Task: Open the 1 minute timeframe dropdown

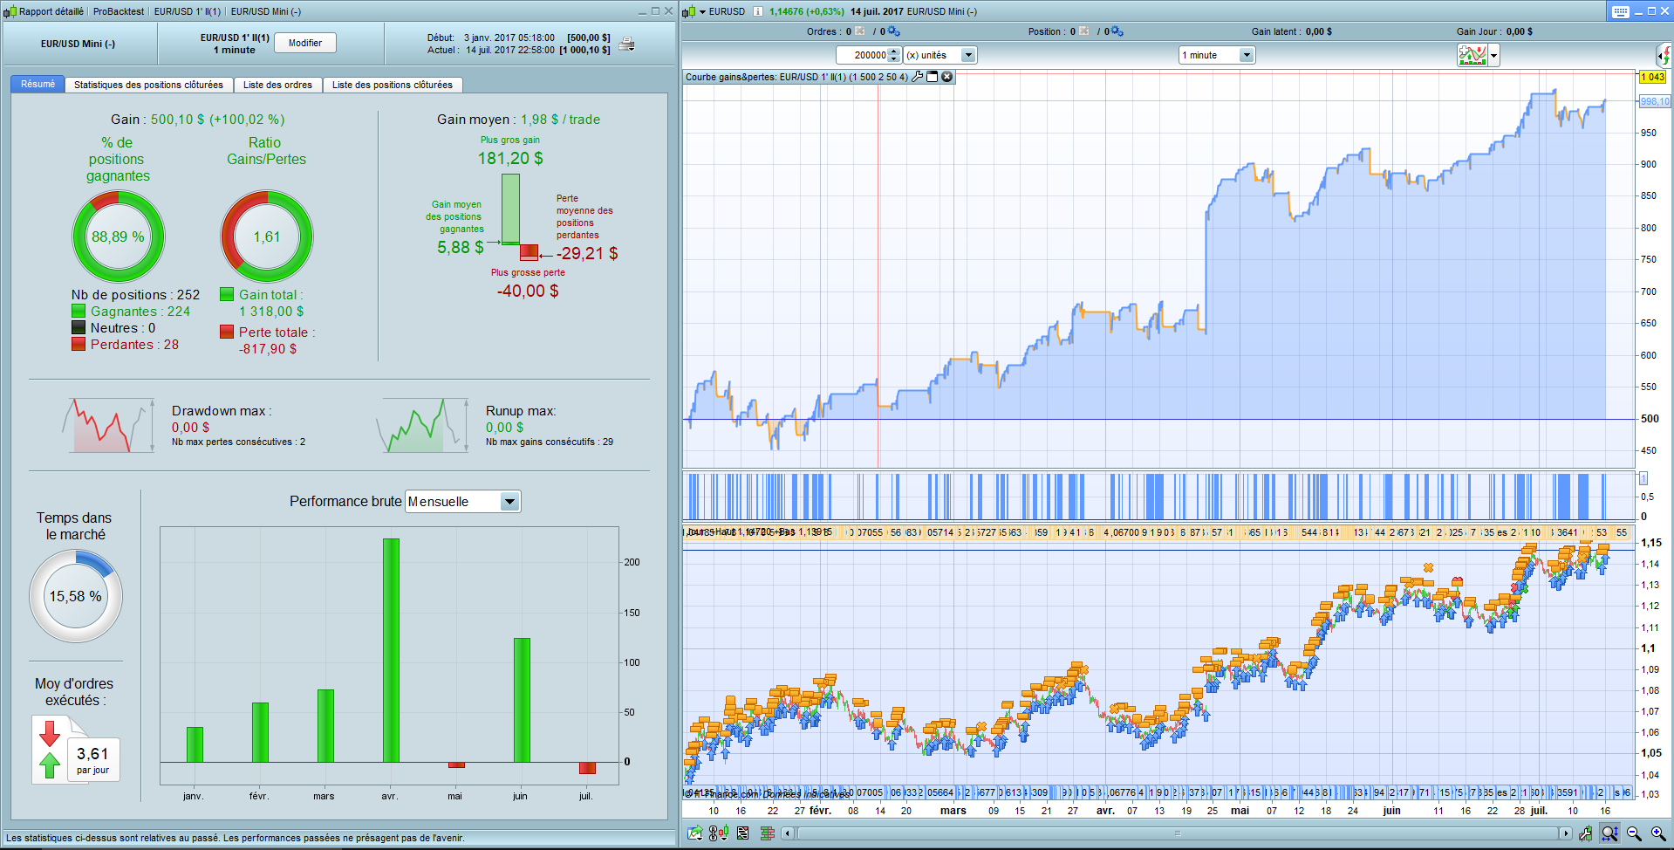Action: pos(1247,55)
